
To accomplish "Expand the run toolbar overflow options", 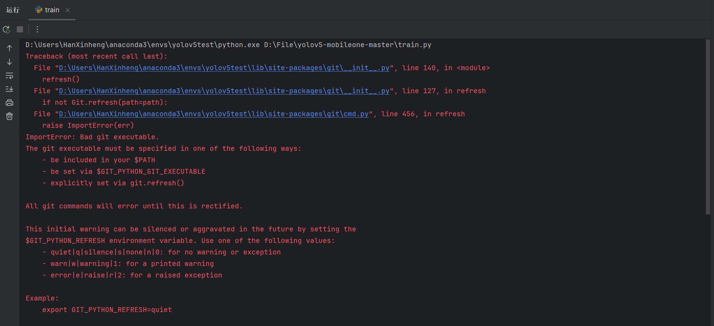I will pos(37,29).
